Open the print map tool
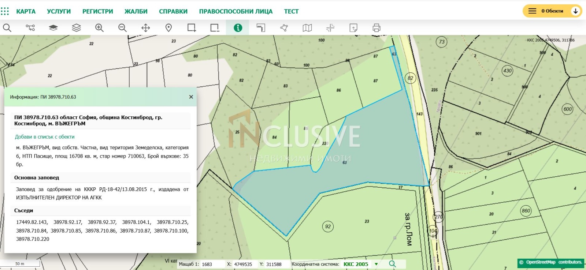Viewport: 586px width, 270px height. pyautogui.click(x=376, y=28)
